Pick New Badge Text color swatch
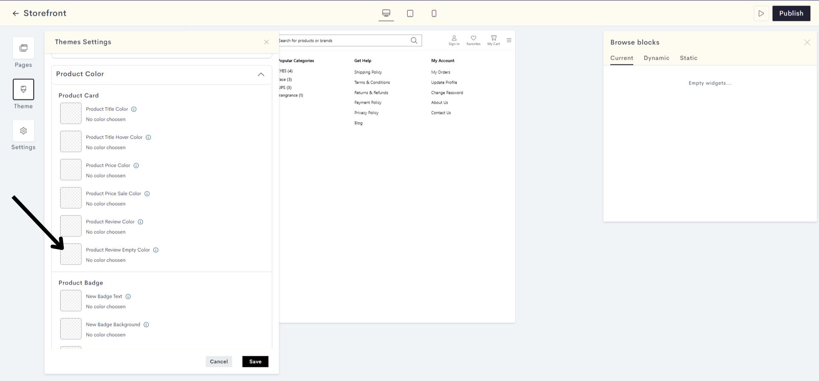The image size is (819, 381). tap(71, 301)
